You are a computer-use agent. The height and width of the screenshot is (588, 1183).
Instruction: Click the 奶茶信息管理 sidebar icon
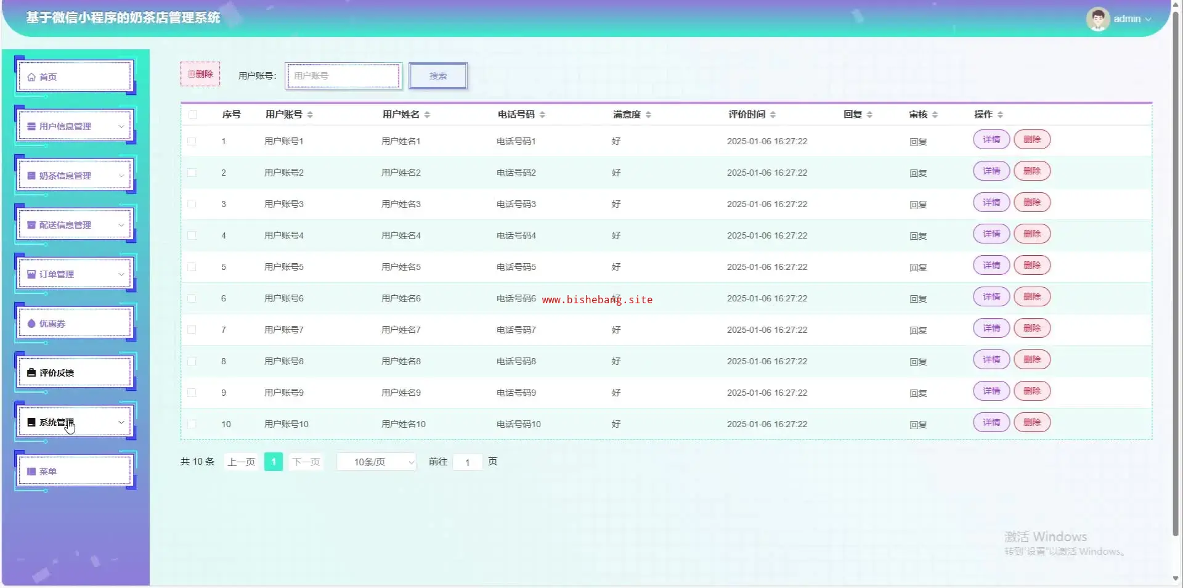coord(31,176)
